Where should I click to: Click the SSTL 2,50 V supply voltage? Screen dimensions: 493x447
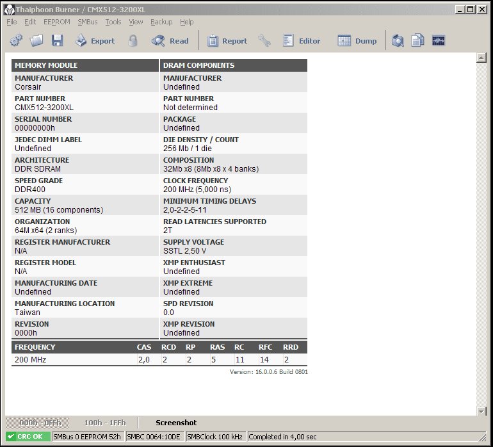click(184, 250)
